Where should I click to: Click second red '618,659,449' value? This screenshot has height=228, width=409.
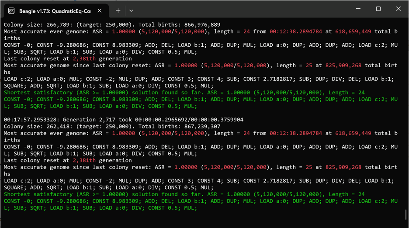click(x=353, y=133)
